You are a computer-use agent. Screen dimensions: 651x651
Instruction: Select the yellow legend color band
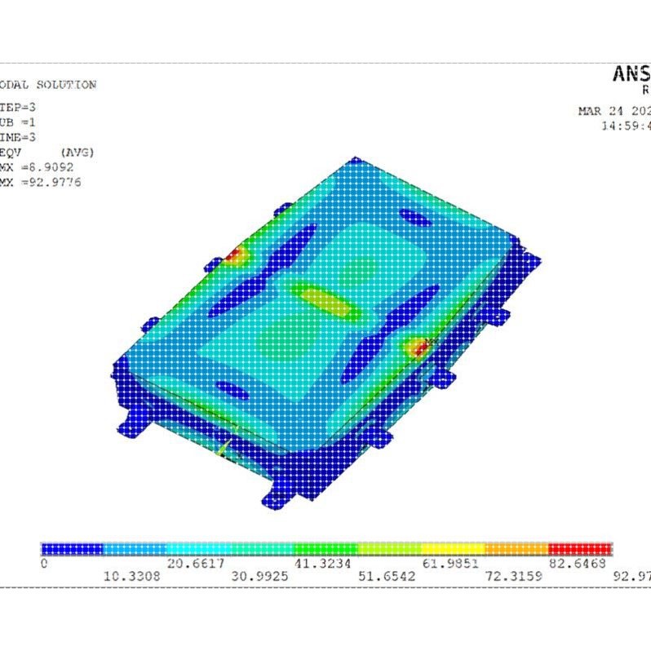[x=454, y=549]
